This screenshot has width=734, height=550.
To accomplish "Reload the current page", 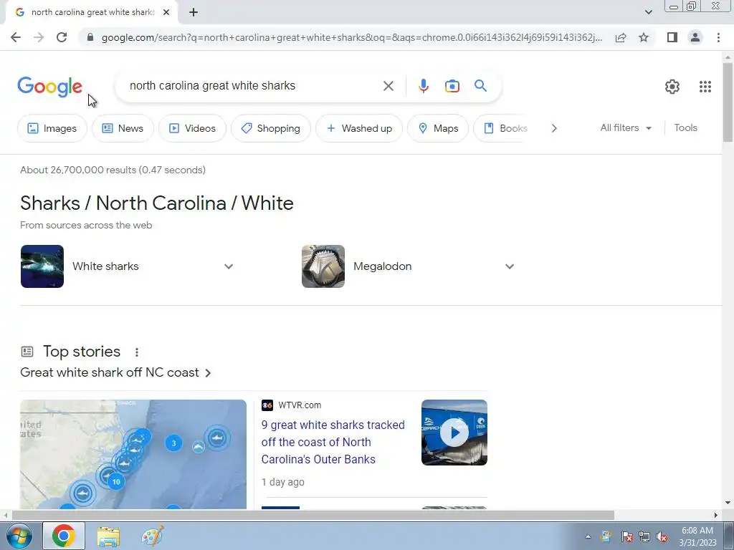I will pyautogui.click(x=62, y=37).
